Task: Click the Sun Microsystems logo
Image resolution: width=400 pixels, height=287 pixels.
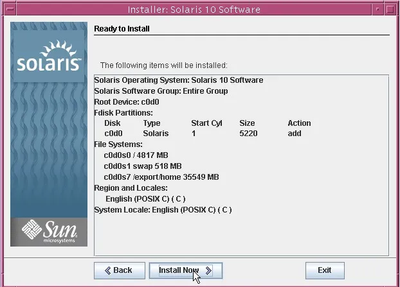Action: point(49,232)
